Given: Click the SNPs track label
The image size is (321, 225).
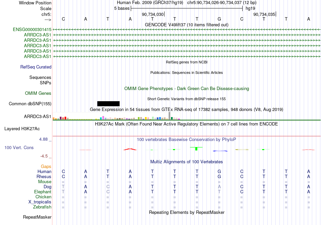Looking at the screenshot, I should click(46, 83).
